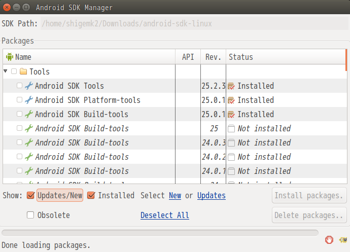Click installed status icon for Platform-tools
Image resolution: width=350 pixels, height=252 pixels.
[x=231, y=100]
